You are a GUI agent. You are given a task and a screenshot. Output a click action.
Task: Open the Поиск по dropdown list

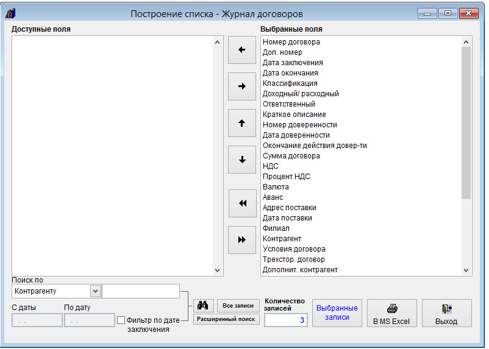click(96, 291)
